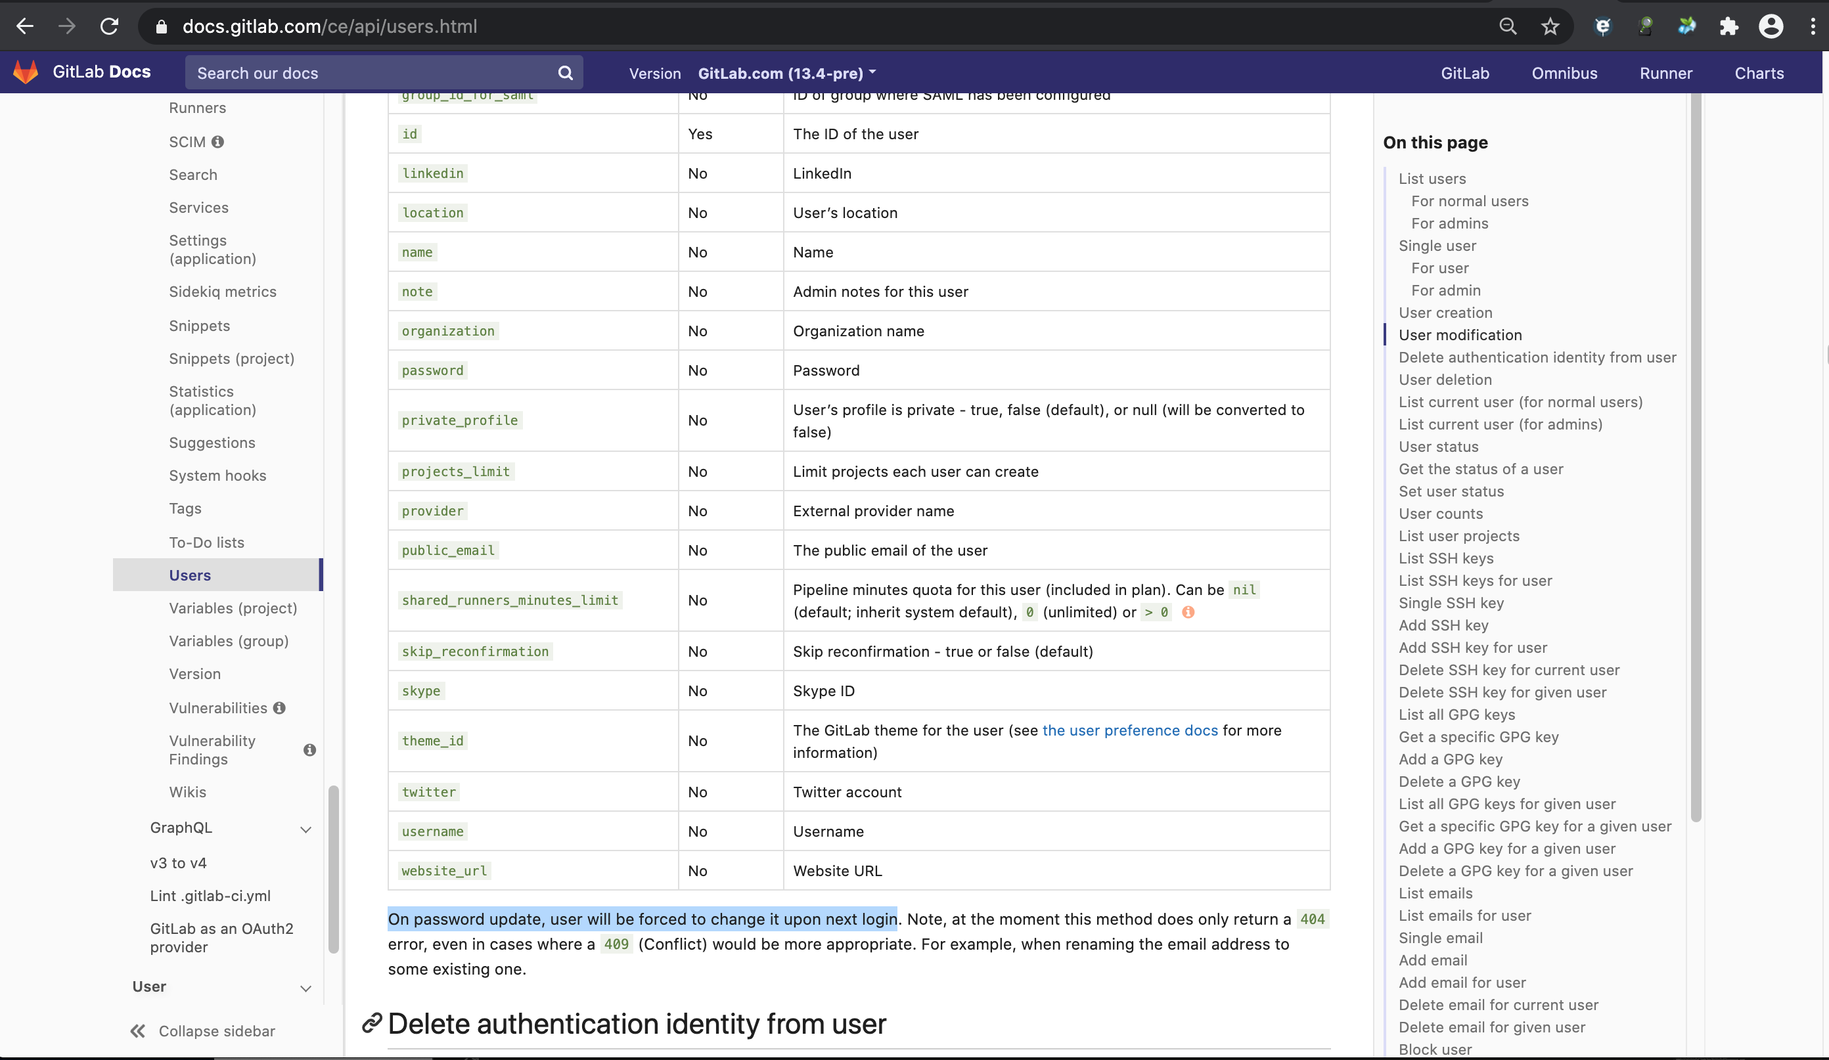Click the GitLab fox logo
The image size is (1829, 1060).
26,72
